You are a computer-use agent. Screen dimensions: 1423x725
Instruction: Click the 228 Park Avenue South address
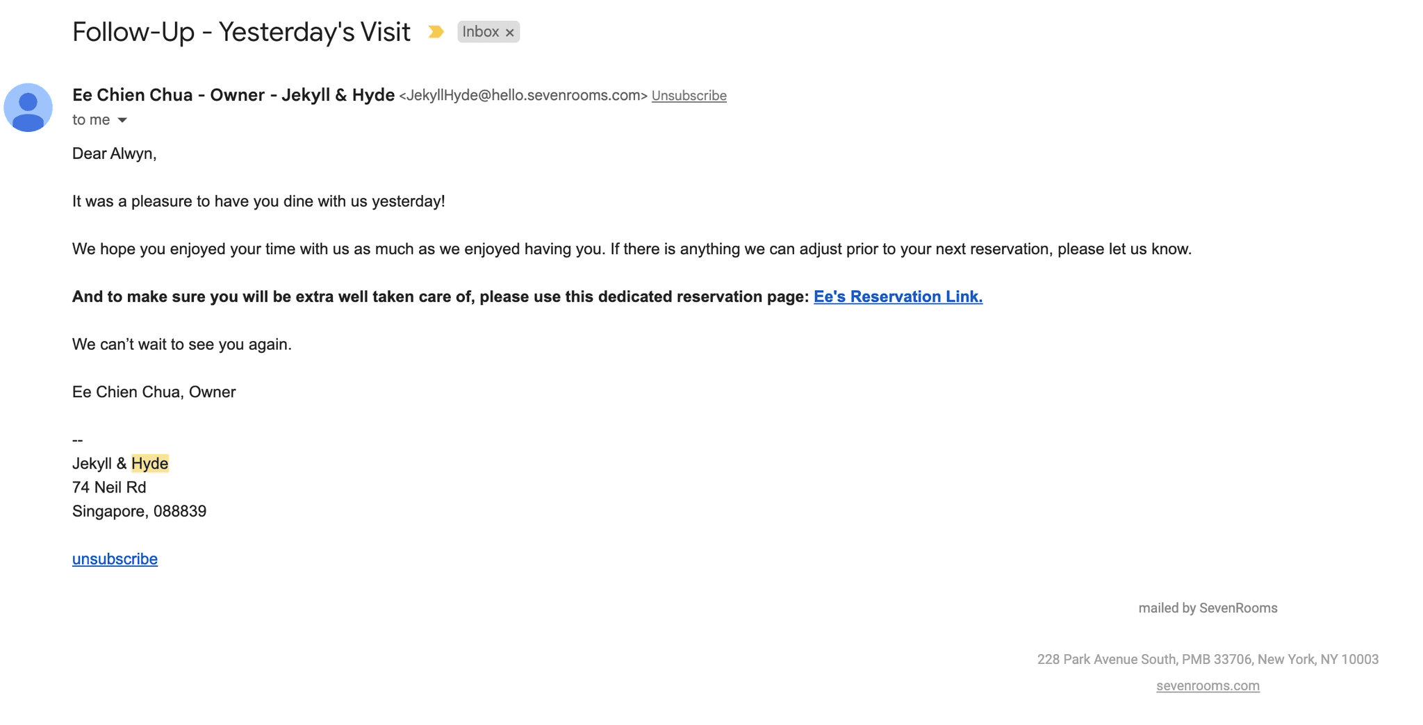(x=1208, y=659)
